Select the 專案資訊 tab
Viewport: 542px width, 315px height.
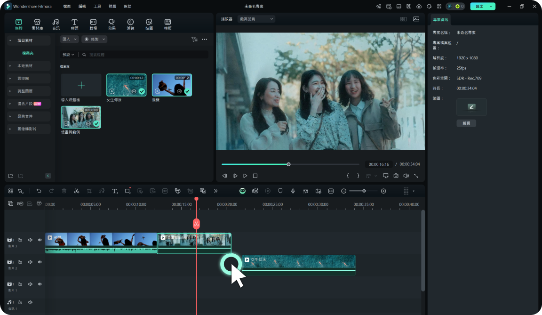[440, 20]
